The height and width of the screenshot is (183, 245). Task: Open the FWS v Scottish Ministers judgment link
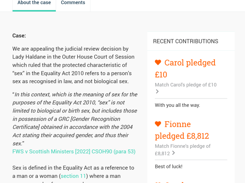pos(74,151)
